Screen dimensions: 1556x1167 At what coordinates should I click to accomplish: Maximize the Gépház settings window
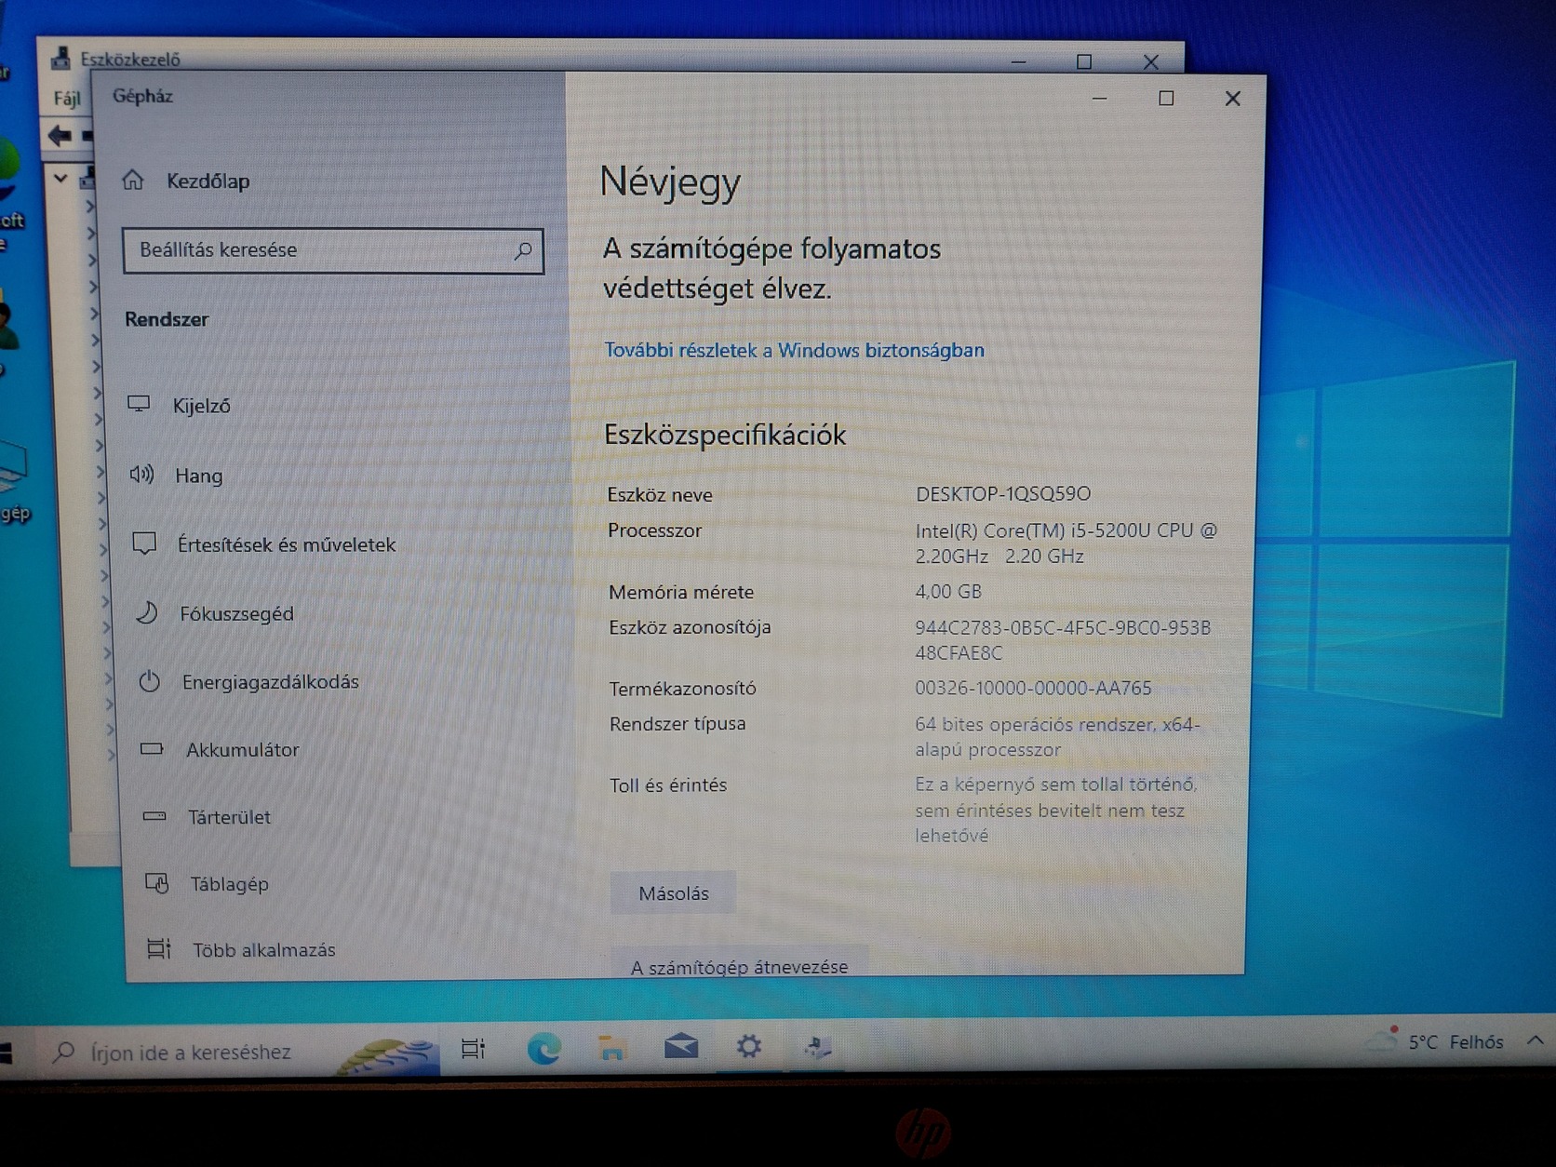[x=1166, y=98]
